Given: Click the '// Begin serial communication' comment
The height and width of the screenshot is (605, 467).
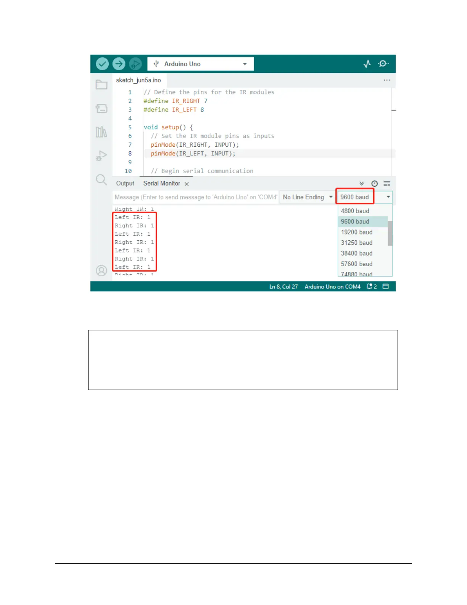Looking at the screenshot, I should point(202,171).
